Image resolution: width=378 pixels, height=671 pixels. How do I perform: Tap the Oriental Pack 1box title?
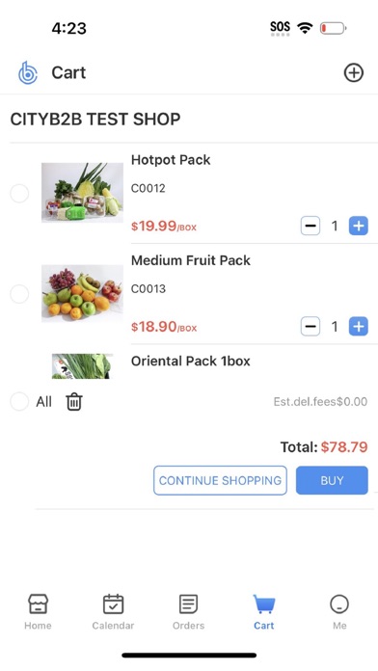(x=191, y=362)
